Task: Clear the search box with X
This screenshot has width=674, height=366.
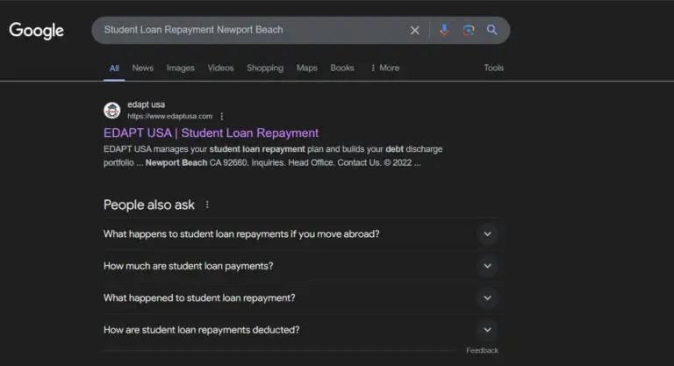Action: [x=415, y=30]
